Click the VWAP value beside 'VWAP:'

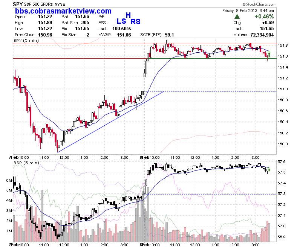coord(124,35)
